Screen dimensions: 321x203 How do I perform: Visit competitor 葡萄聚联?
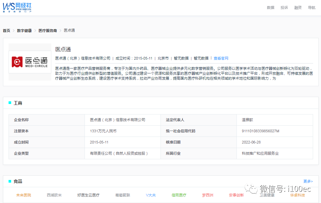pyautogui.click(x=123, y=195)
